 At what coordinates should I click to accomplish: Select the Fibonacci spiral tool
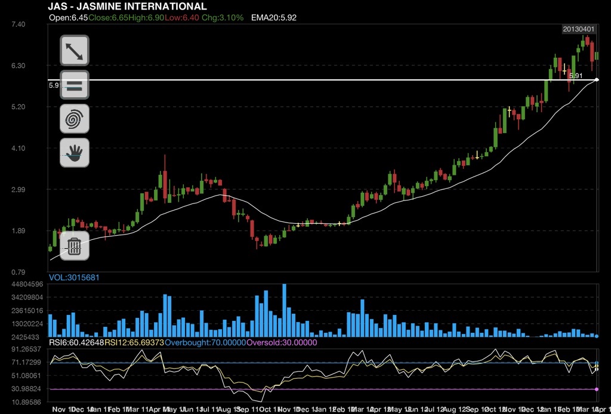(75, 119)
